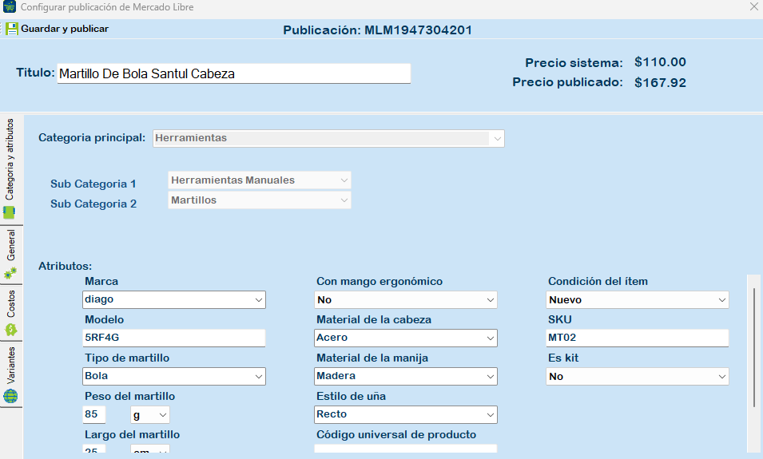The width and height of the screenshot is (763, 459).
Task: Click the app icon in the title bar
Action: coord(10,7)
